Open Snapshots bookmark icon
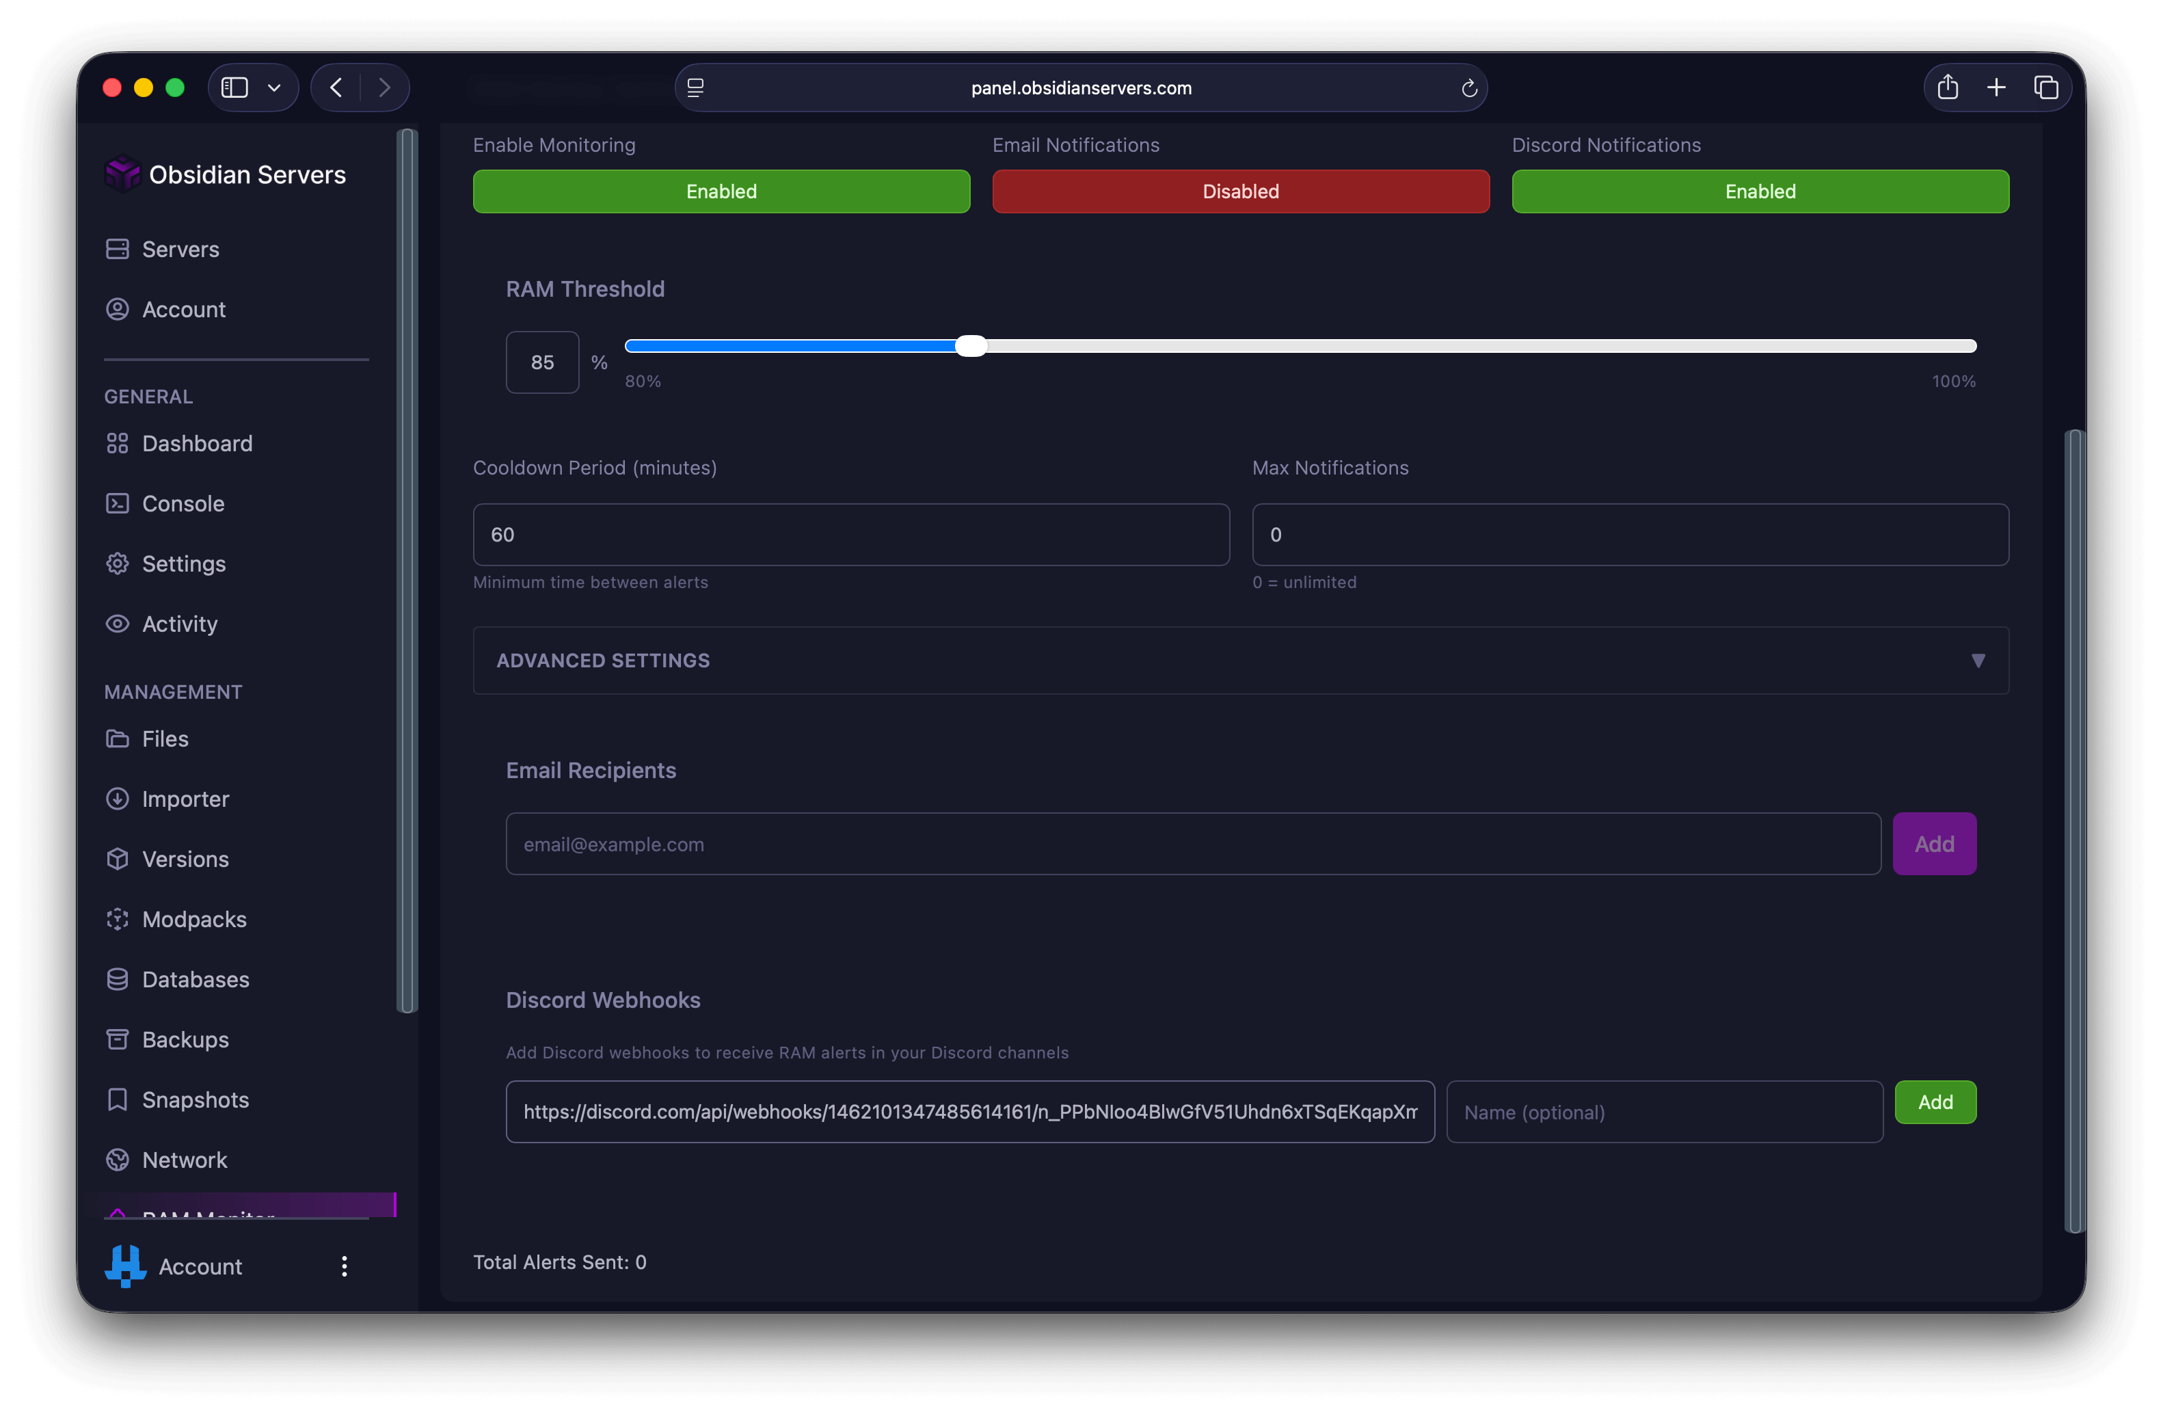 click(x=117, y=1099)
